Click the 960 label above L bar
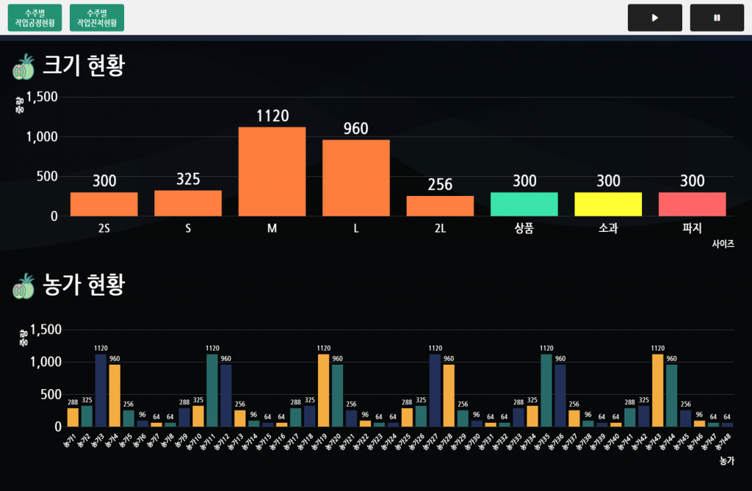 (x=356, y=128)
